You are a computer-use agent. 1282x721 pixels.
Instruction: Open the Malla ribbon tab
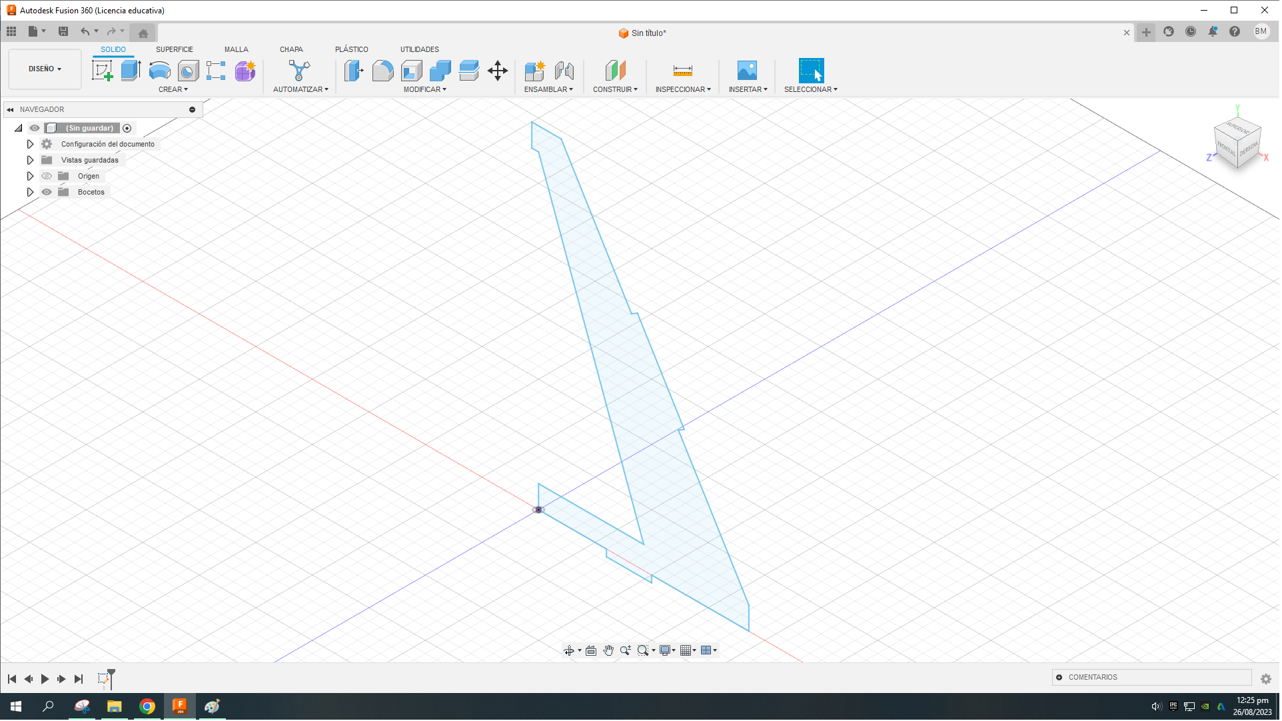pyautogui.click(x=237, y=49)
